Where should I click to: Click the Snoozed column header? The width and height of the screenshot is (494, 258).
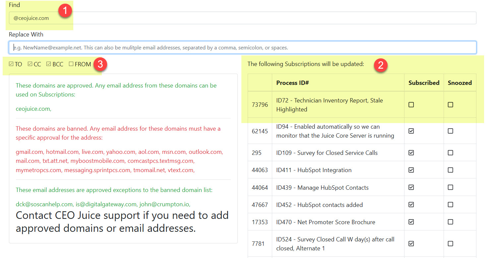(460, 83)
